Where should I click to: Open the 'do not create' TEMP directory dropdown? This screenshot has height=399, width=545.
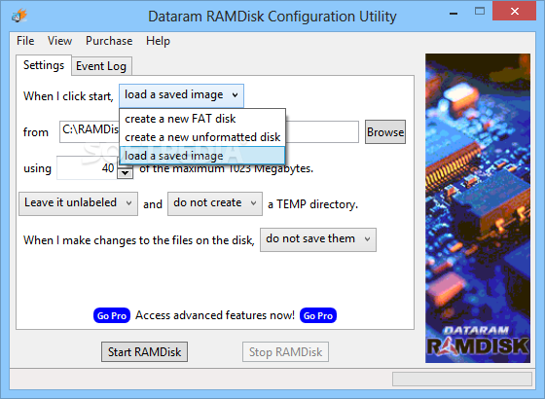click(215, 203)
